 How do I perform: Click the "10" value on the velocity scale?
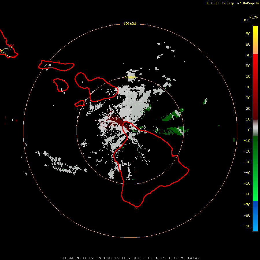tap(248, 119)
